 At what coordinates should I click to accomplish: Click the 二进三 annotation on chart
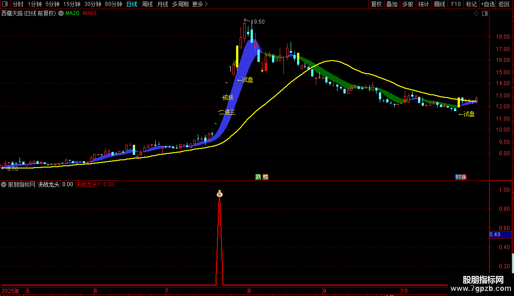point(227,112)
